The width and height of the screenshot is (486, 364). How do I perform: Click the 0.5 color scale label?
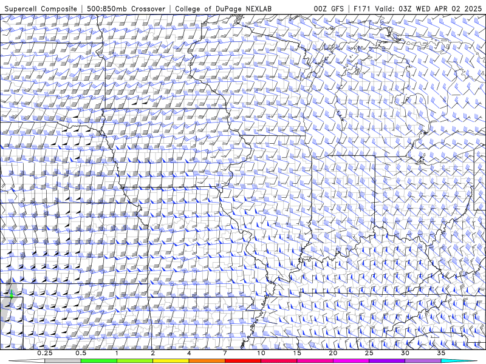pos(81,353)
